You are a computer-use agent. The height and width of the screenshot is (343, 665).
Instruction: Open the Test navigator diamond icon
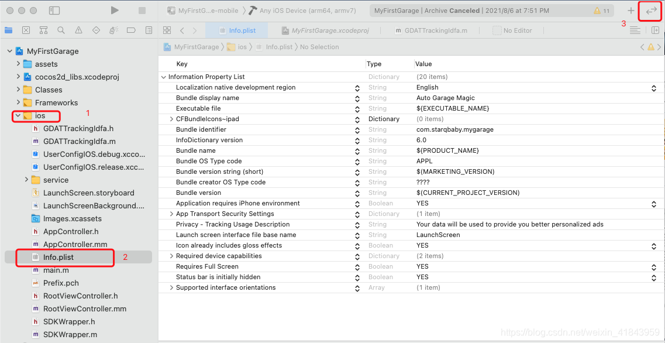96,30
